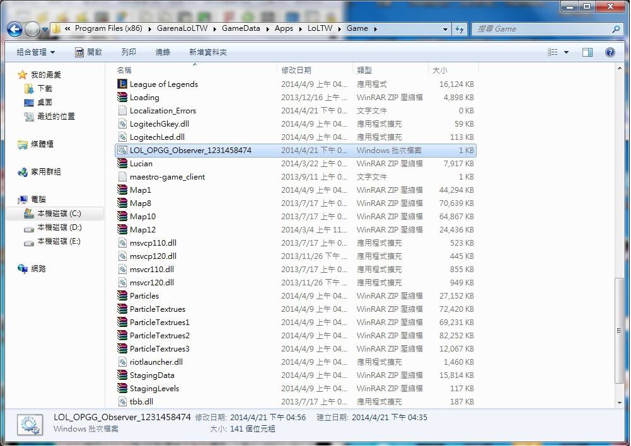Click the riotlauncher.dll file icon
The height and width of the screenshot is (446, 631).
click(122, 362)
